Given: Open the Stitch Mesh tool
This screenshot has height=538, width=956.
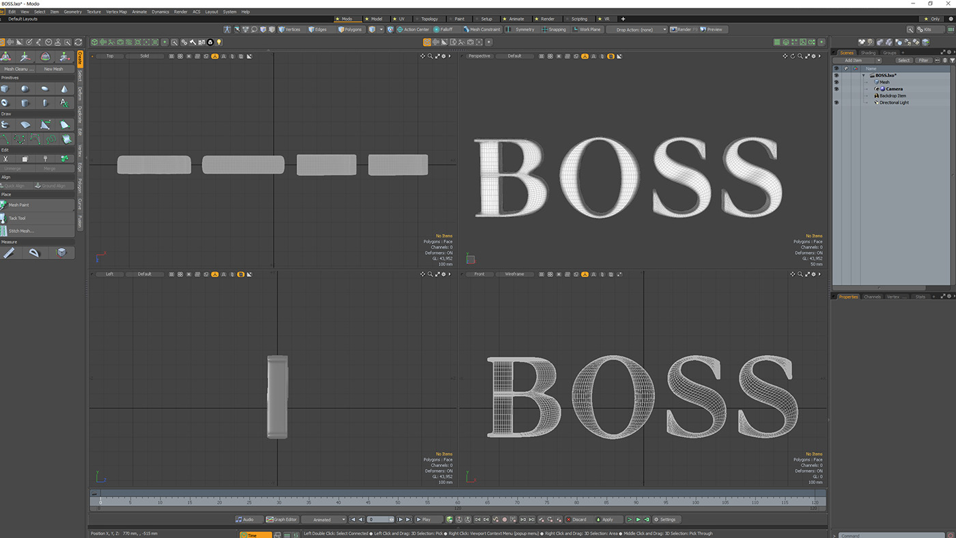Looking at the screenshot, I should 38,231.
